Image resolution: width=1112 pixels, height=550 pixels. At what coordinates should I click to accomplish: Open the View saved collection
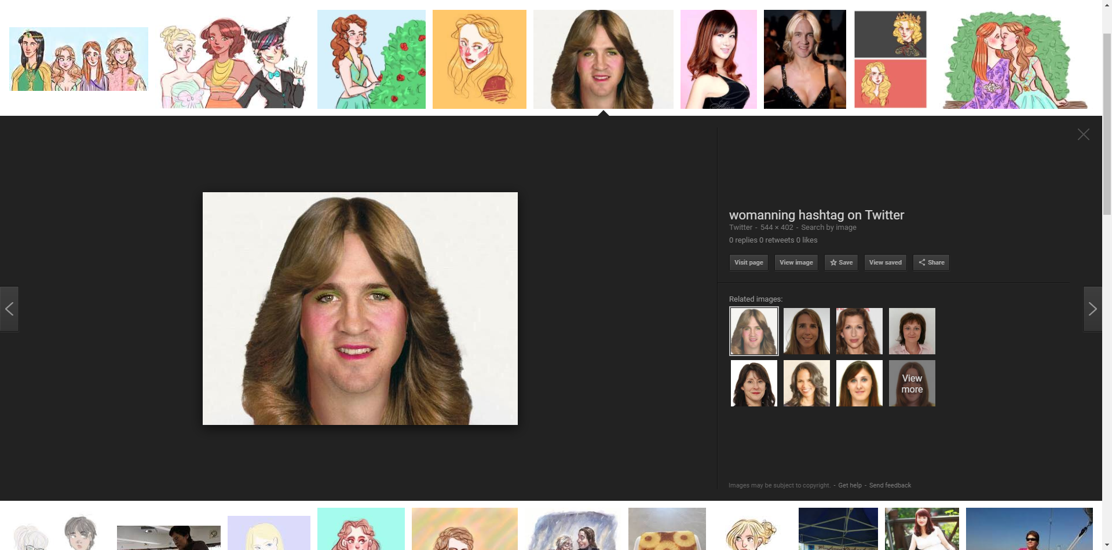pos(885,262)
